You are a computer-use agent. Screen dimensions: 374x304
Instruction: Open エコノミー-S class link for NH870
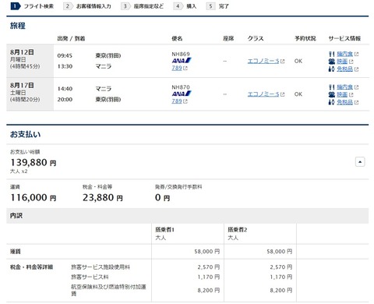pos(263,94)
